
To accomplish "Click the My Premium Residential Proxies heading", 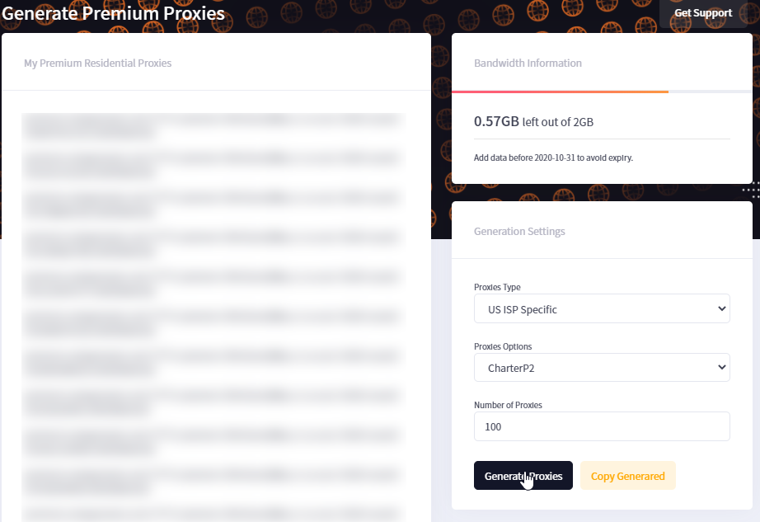I will click(x=98, y=63).
